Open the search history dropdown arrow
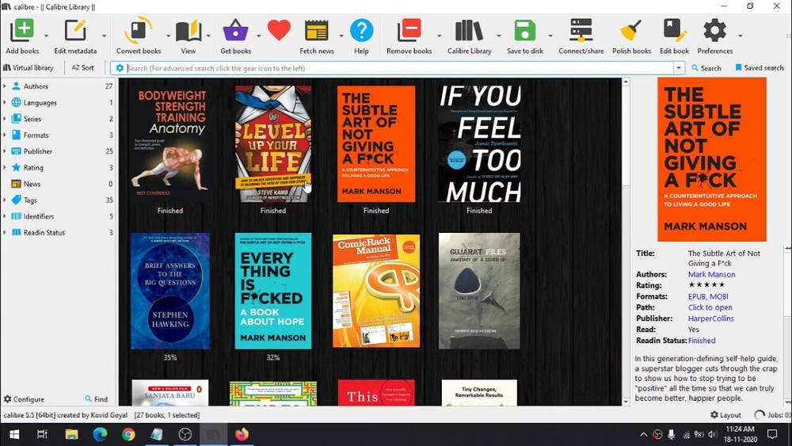Image resolution: width=792 pixels, height=446 pixels. [x=679, y=68]
